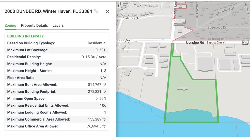
Task: Click the Maximum Building Footprint label
Action: tap(32, 92)
